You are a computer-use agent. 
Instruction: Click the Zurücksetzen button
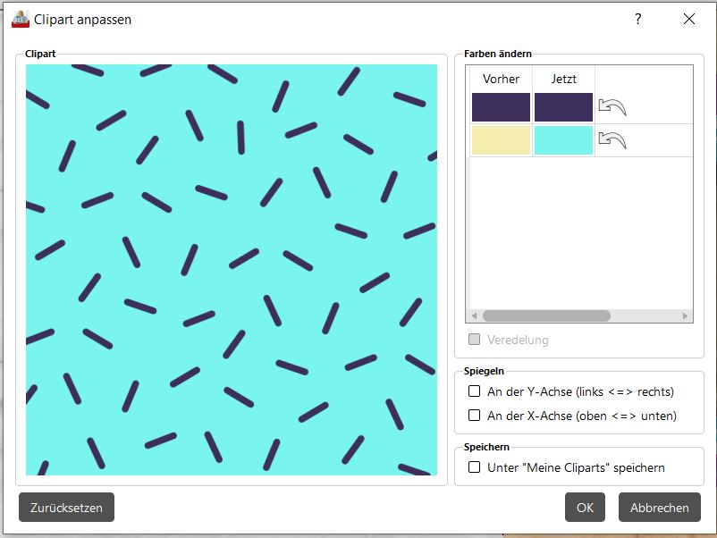(66, 508)
